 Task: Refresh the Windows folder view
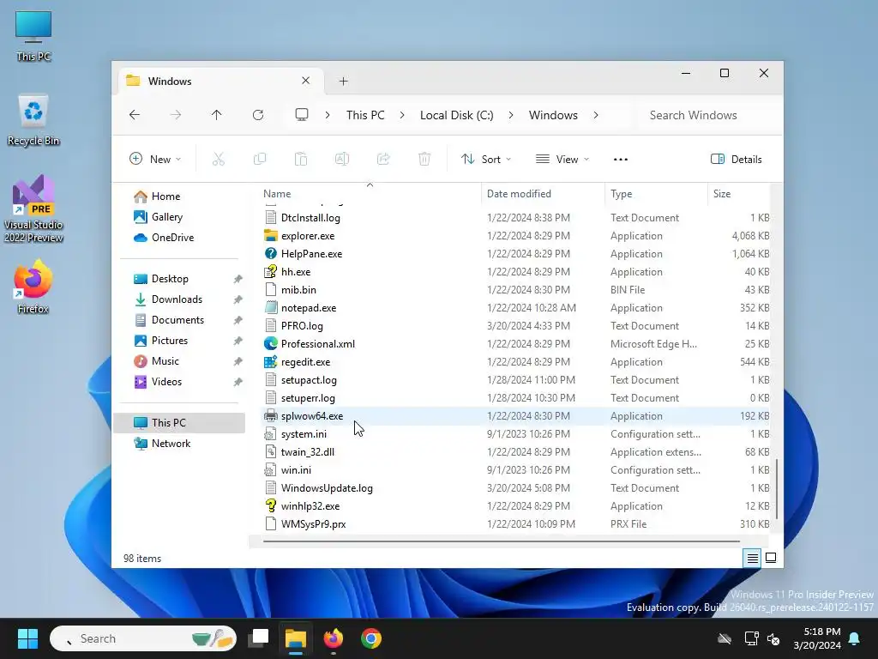(x=258, y=115)
